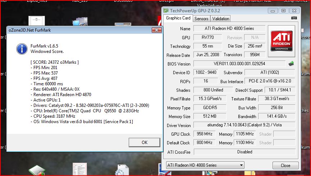
Task: Minimize the GPU-Z window
Action: 273,11
